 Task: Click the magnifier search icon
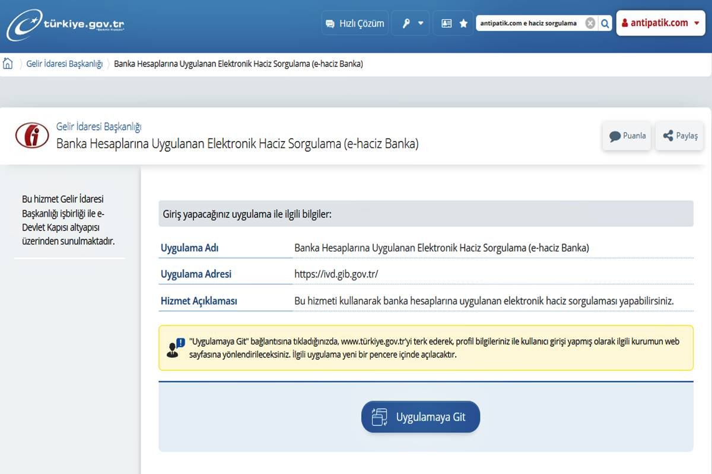pyautogui.click(x=605, y=24)
